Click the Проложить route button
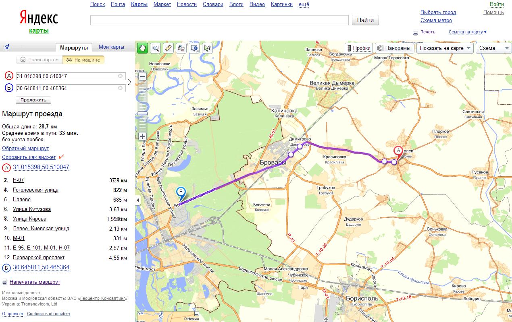The image size is (512, 322). coord(33,100)
